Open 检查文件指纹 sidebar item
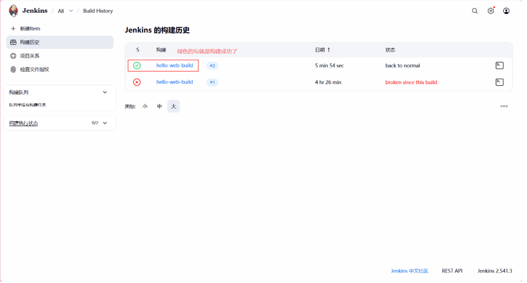This screenshot has width=527, height=283. pos(60,69)
